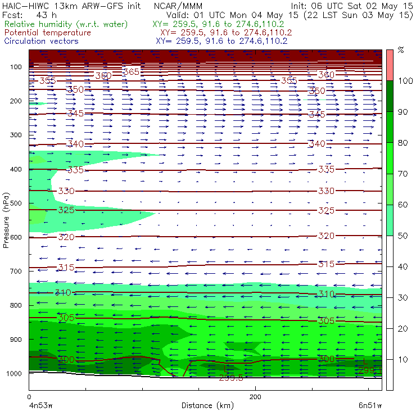Click the right '315' contour label

click(x=326, y=264)
